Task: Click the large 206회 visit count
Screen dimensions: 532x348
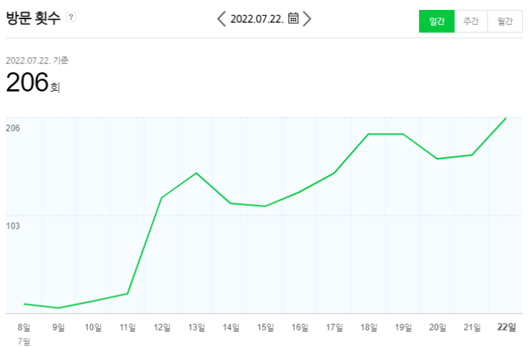Action: [33, 82]
